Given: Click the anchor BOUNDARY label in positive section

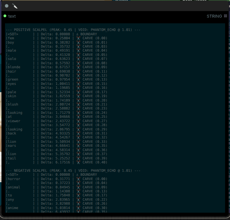Looking at the screenshot, I should [x=87, y=34].
